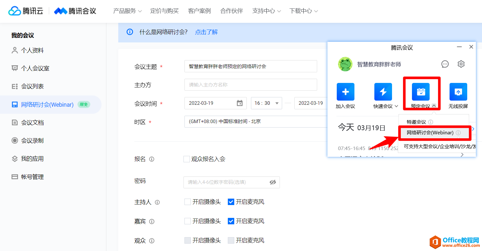Minimize the 腾讯会议 window
Viewport: 482px width, 251px height.
460,47
